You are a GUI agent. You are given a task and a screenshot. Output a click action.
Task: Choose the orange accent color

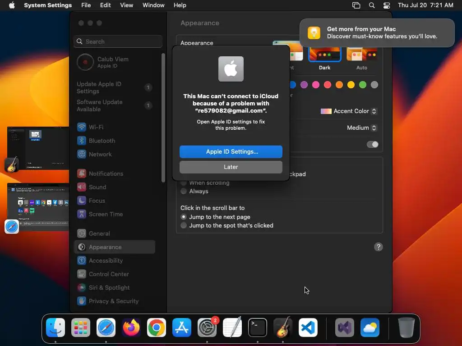click(339, 85)
